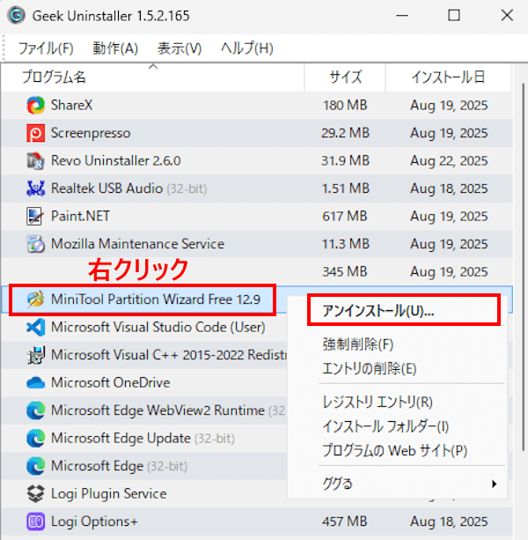Image resolution: width=528 pixels, height=540 pixels.
Task: Select the Paint.NET icon
Action: pyautogui.click(x=36, y=217)
